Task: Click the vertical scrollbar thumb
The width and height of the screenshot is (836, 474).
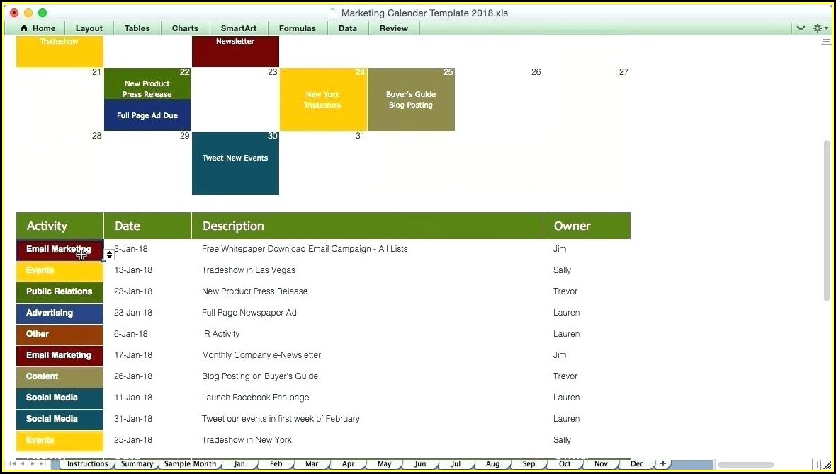Action: (x=825, y=219)
